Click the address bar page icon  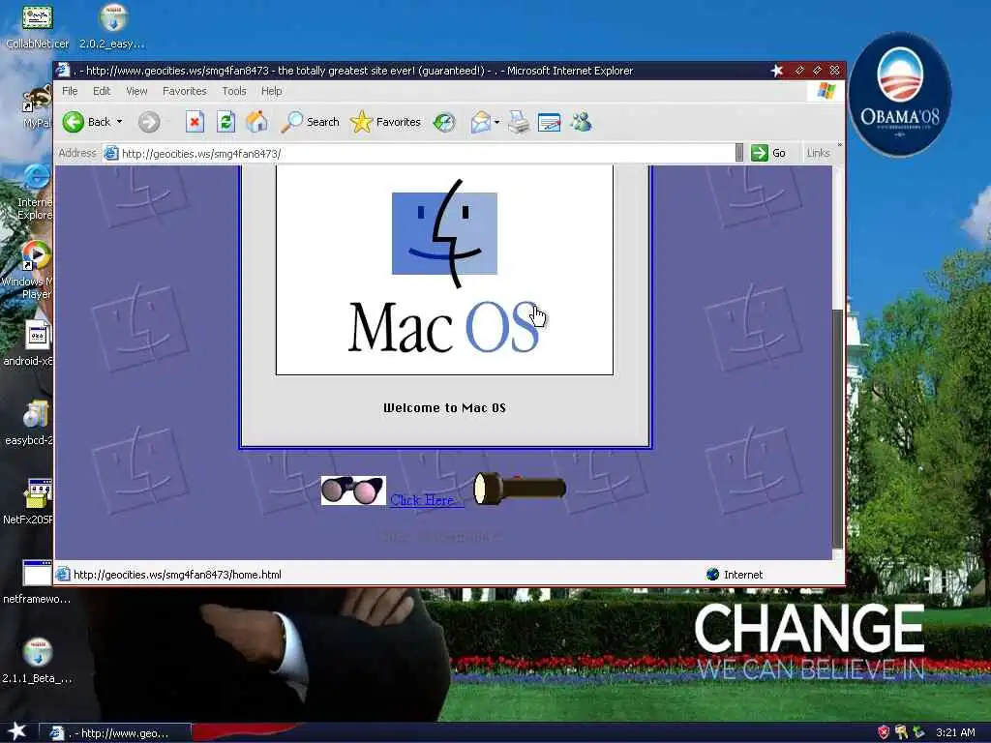click(111, 153)
